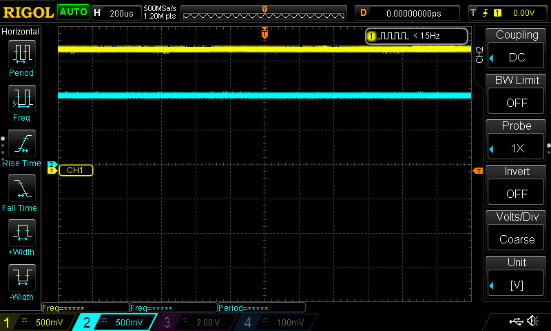Screen dimensions: 551x331
Task: Click the AUTO trigger status button
Action: click(72, 12)
